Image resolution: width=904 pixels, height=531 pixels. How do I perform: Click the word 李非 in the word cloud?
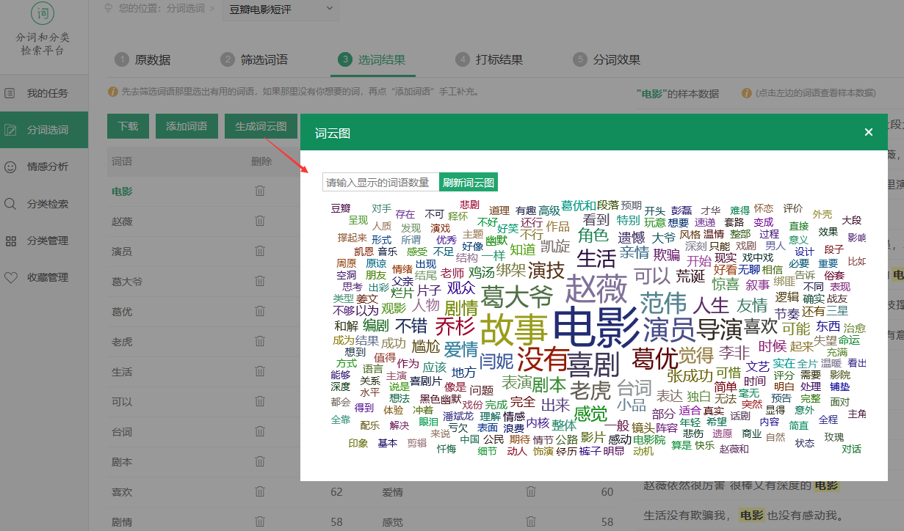click(734, 353)
